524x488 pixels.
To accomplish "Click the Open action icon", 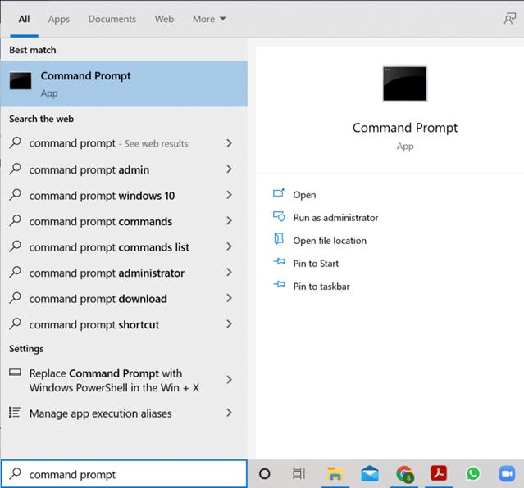I will click(x=279, y=193).
